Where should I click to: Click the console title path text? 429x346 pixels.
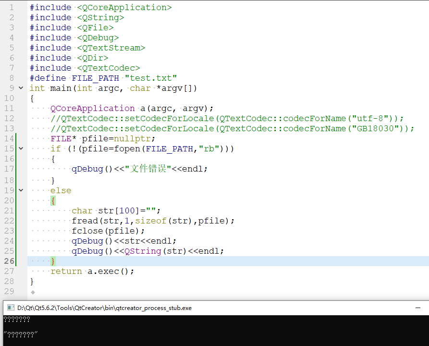[104, 308]
